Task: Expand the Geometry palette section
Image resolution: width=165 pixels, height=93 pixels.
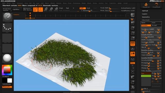Action: pos(146,17)
